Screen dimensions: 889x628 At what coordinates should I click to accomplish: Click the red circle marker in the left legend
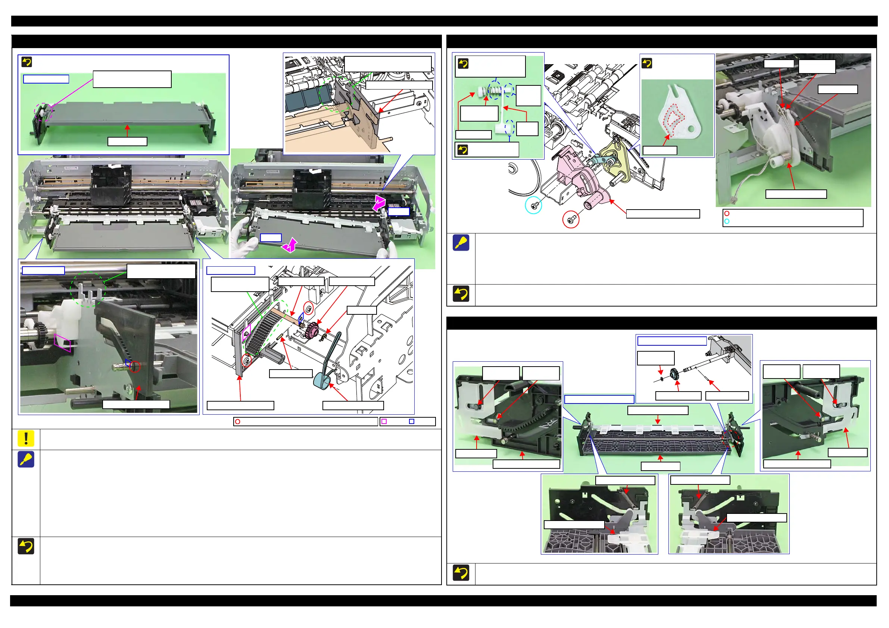(x=238, y=421)
